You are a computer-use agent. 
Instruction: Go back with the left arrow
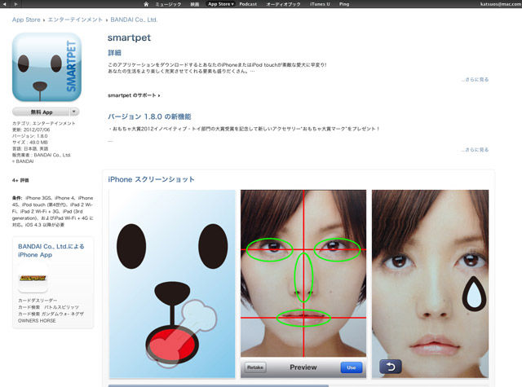pos(5,4)
